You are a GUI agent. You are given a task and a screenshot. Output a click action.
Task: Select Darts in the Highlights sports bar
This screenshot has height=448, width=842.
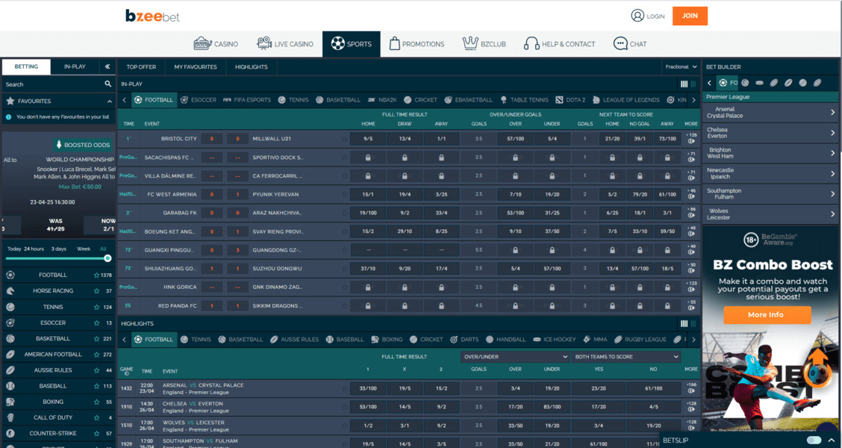[x=464, y=340]
